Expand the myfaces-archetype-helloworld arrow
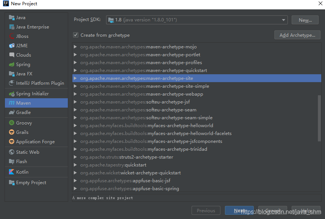 75,126
